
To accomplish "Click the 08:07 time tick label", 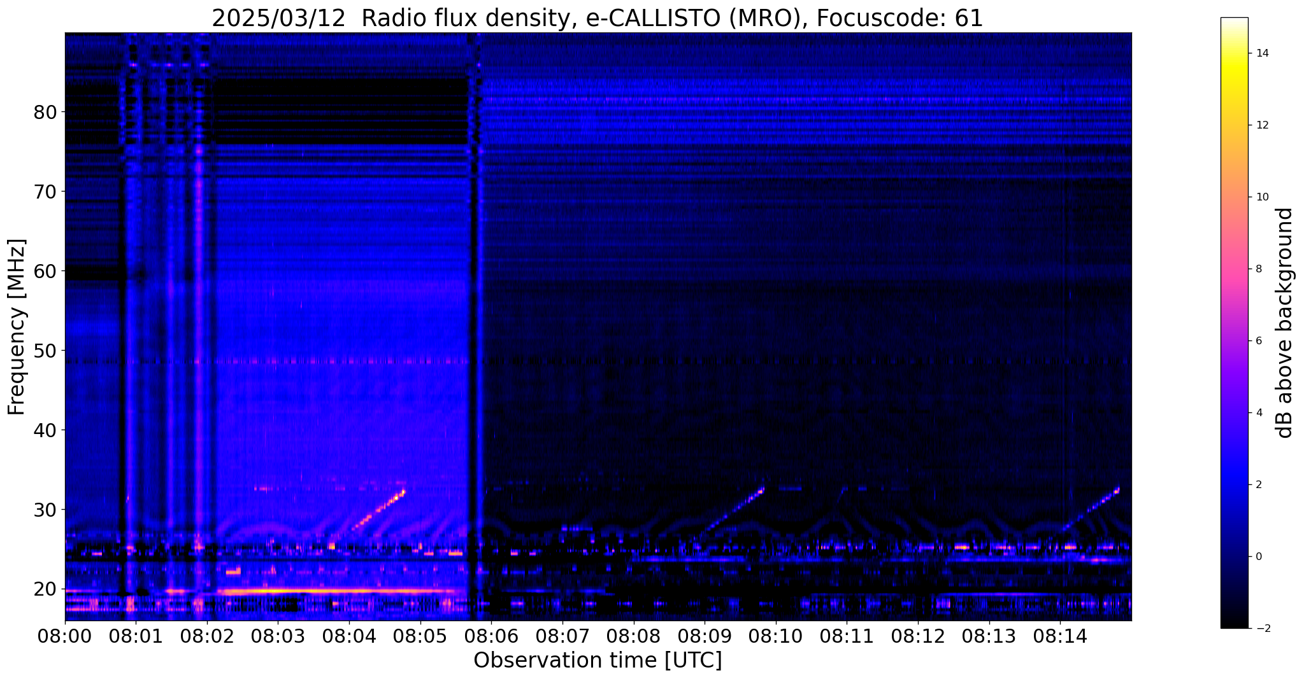I will [562, 636].
